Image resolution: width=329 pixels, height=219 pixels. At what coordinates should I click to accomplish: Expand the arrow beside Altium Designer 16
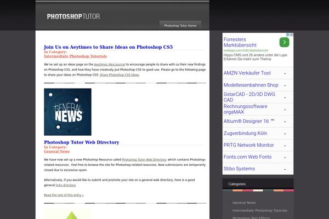pos(285,122)
